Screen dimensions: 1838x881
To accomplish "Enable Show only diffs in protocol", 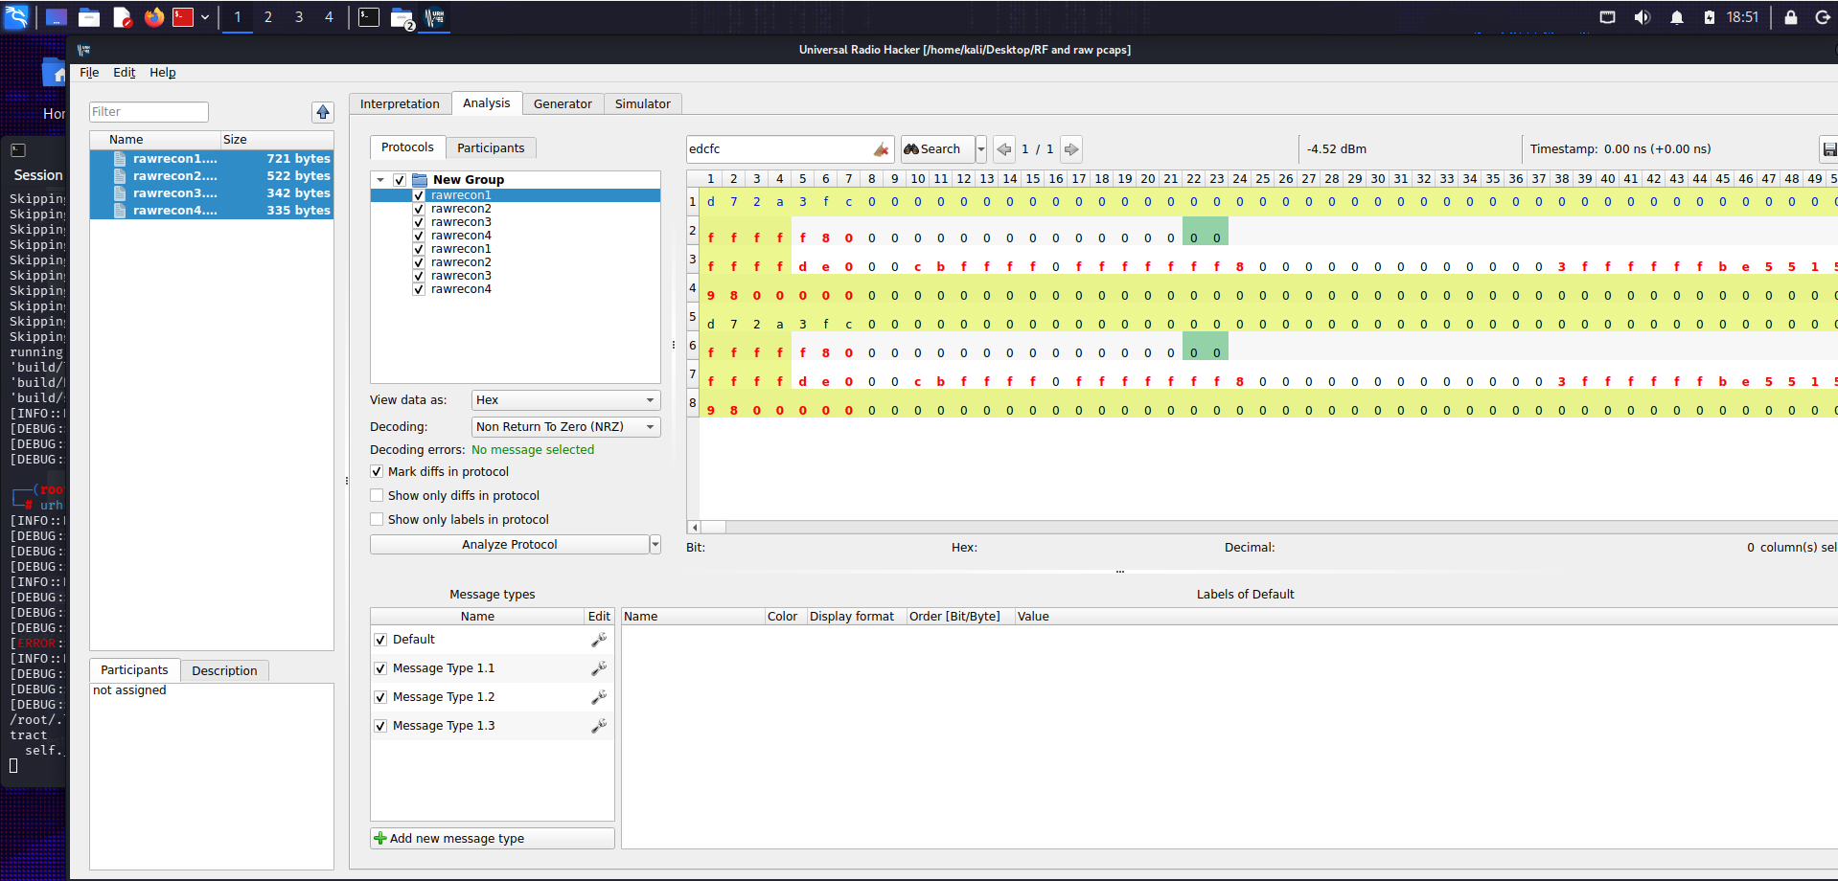I will (x=377, y=496).
